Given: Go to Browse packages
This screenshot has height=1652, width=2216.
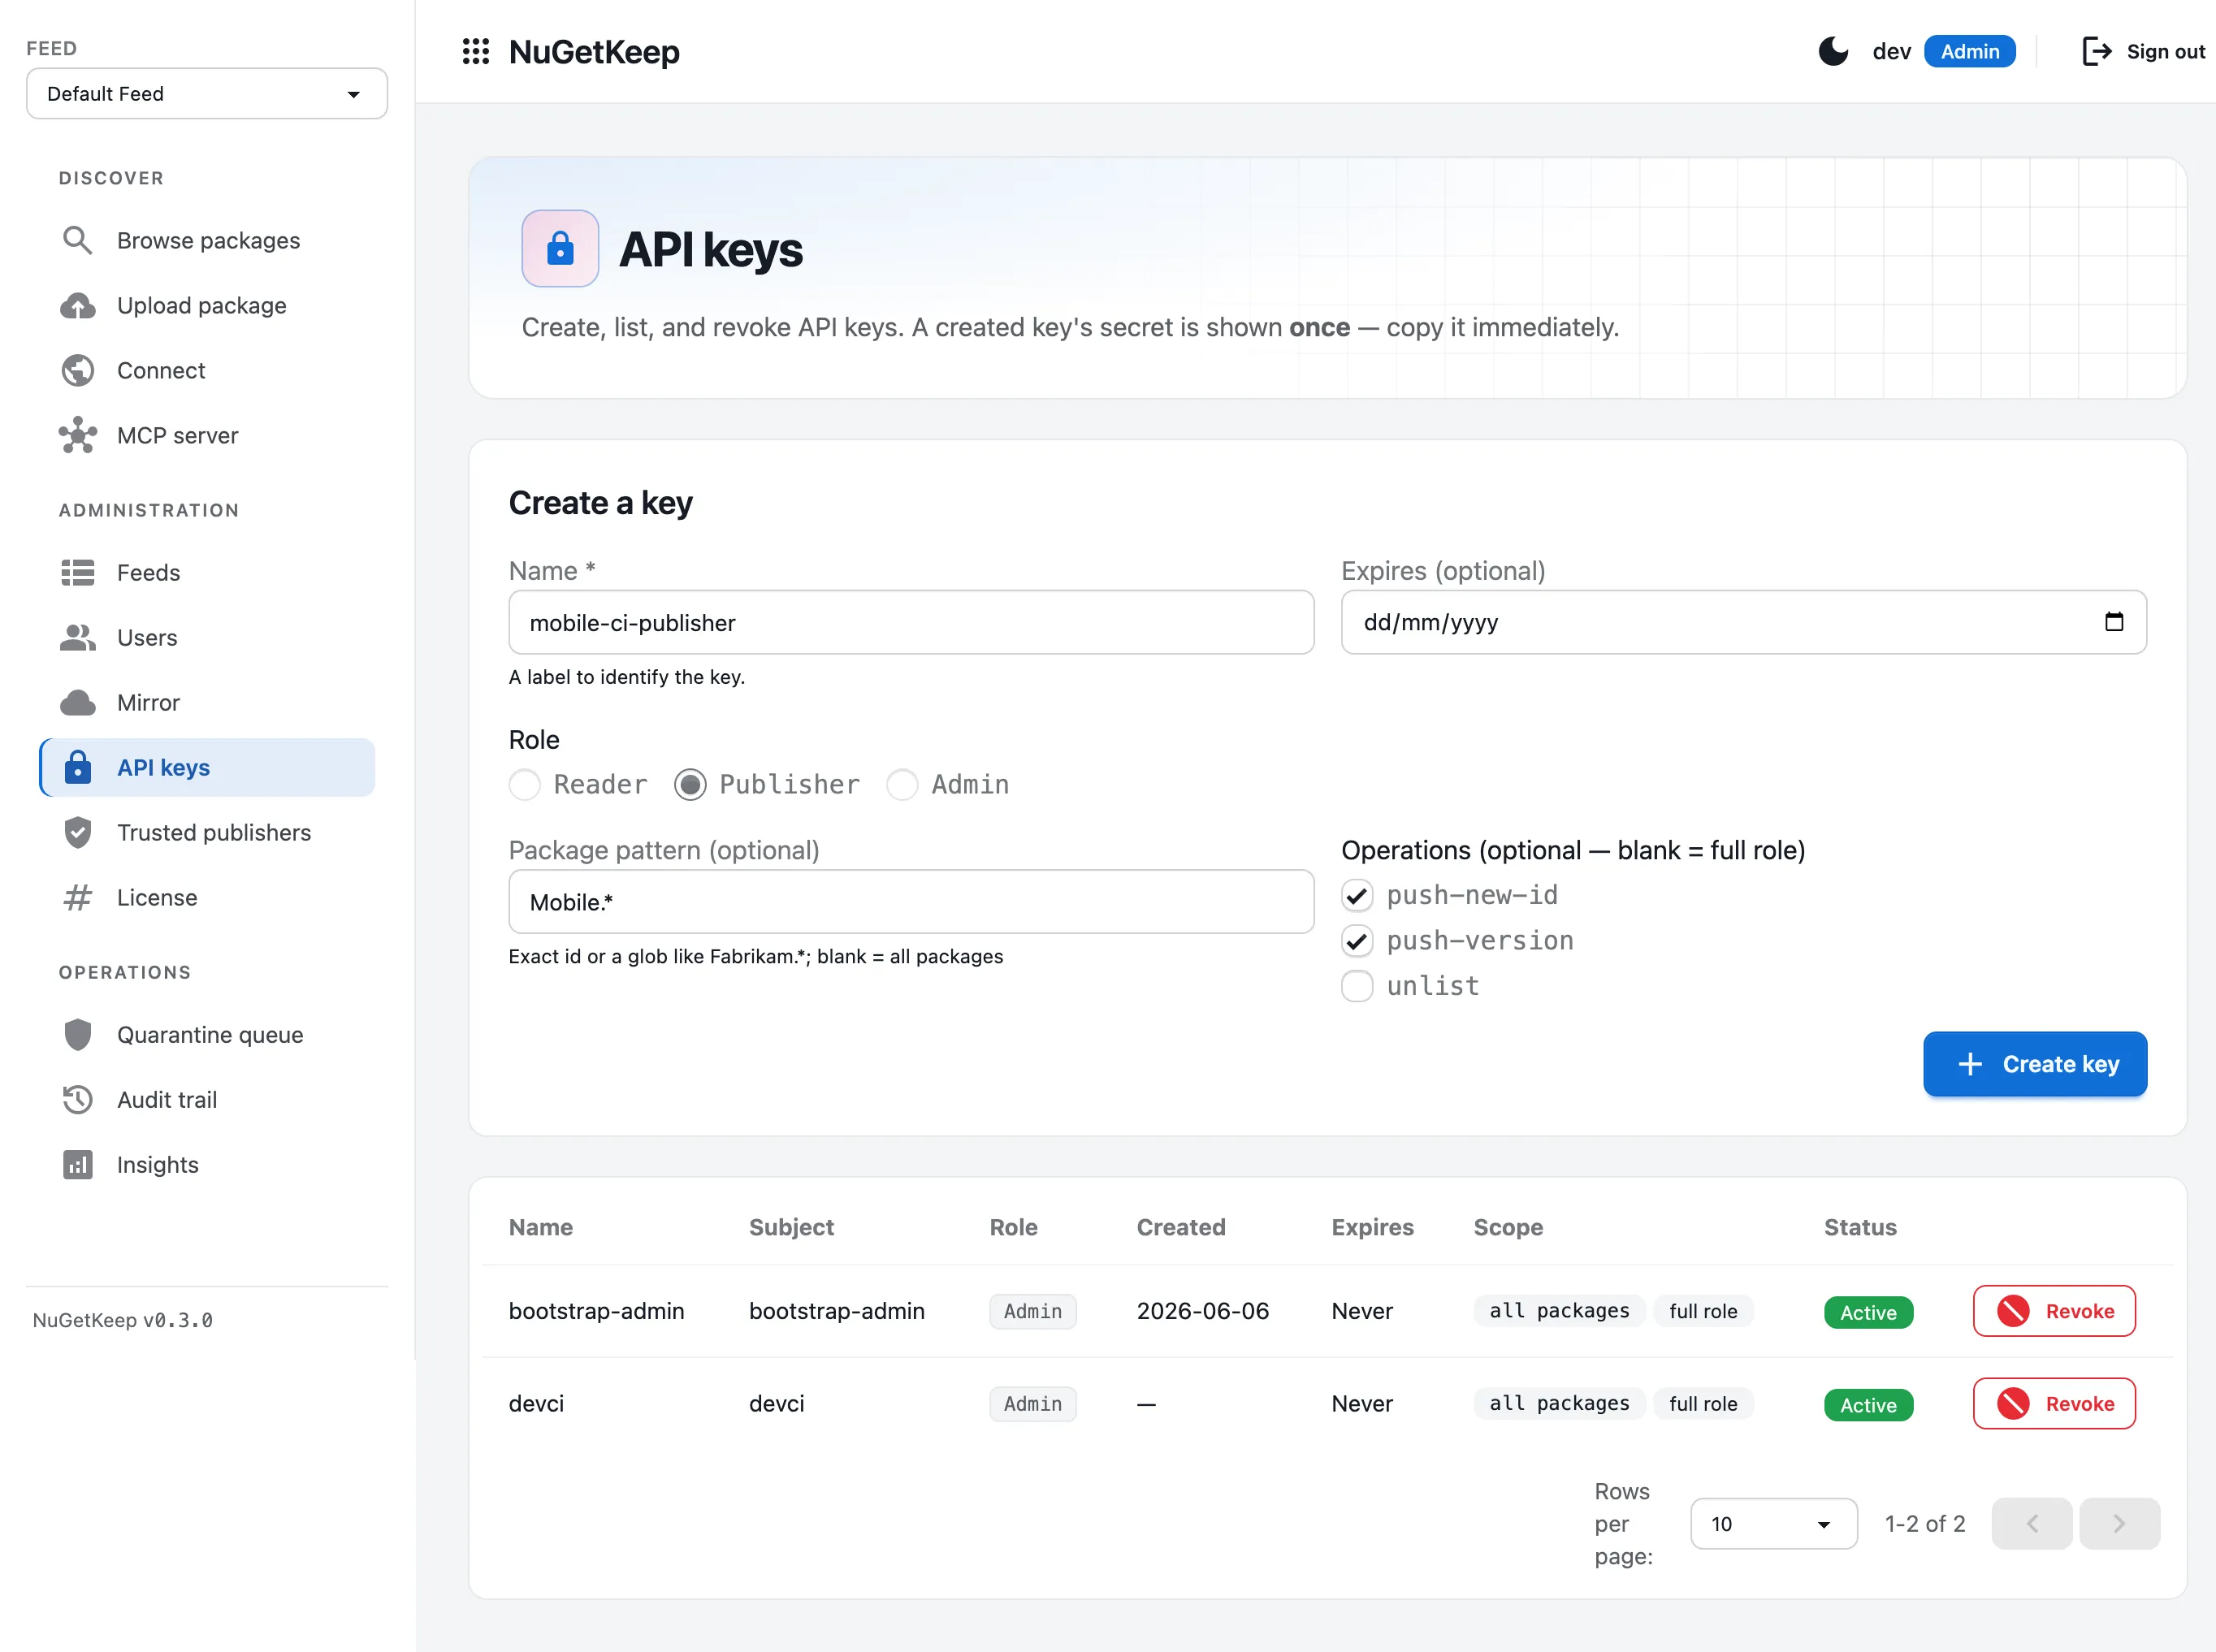Looking at the screenshot, I should click(x=208, y=240).
